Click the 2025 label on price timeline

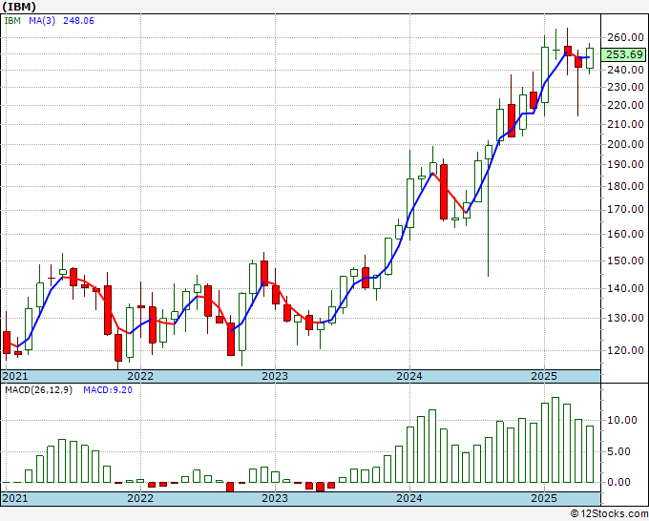[544, 376]
